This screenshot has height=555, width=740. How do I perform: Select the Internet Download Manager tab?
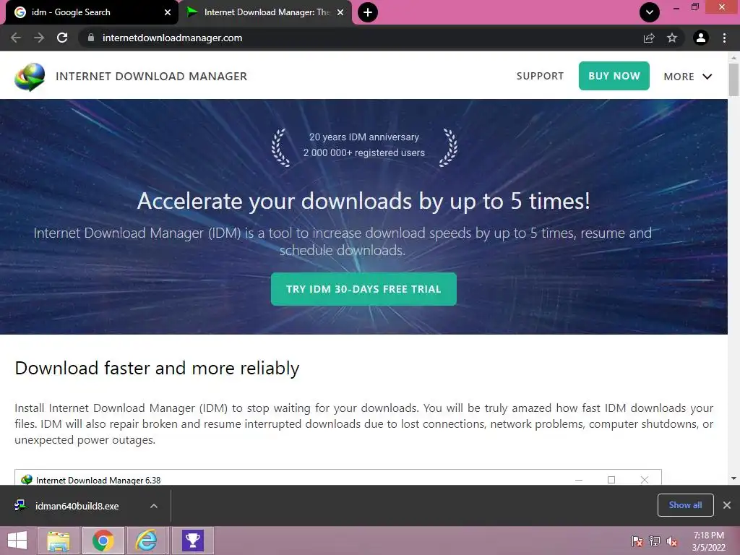[x=267, y=12]
